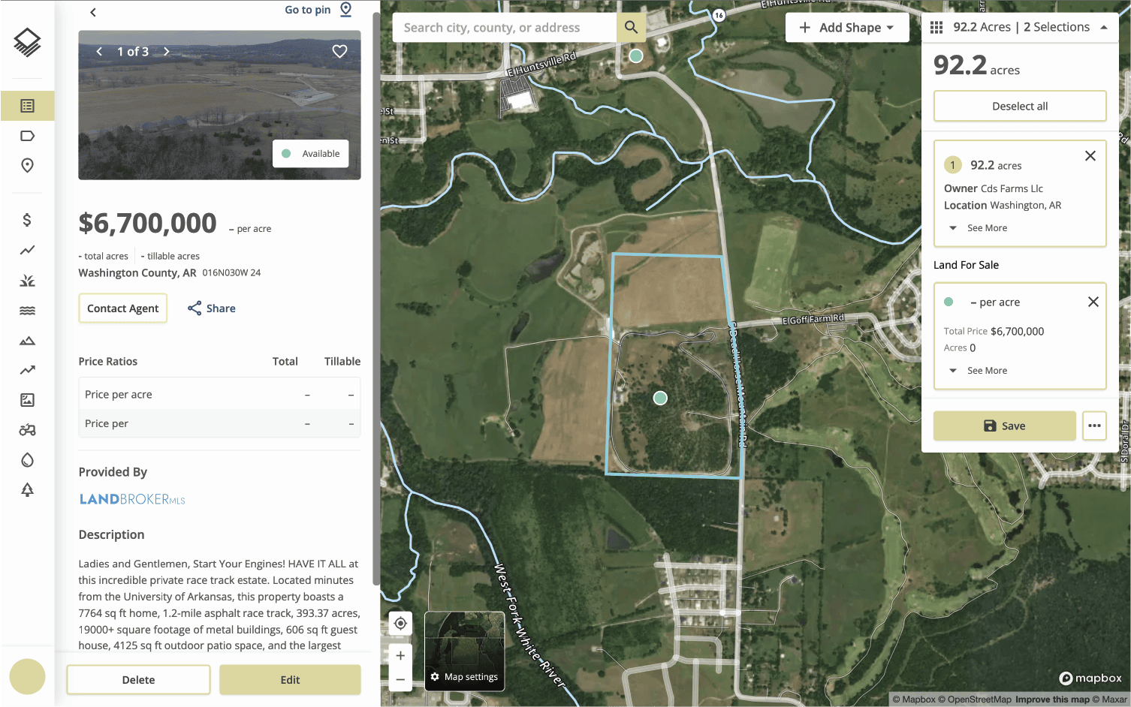Center map with locate-me button
The height and width of the screenshot is (707, 1131).
[400, 623]
